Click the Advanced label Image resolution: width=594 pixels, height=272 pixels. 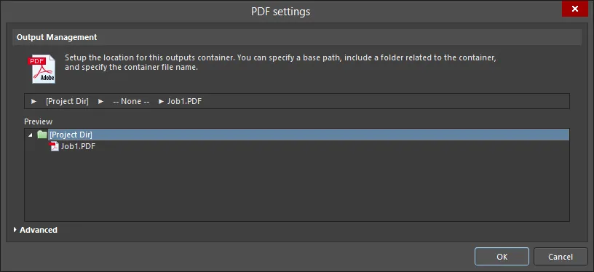pyautogui.click(x=39, y=230)
